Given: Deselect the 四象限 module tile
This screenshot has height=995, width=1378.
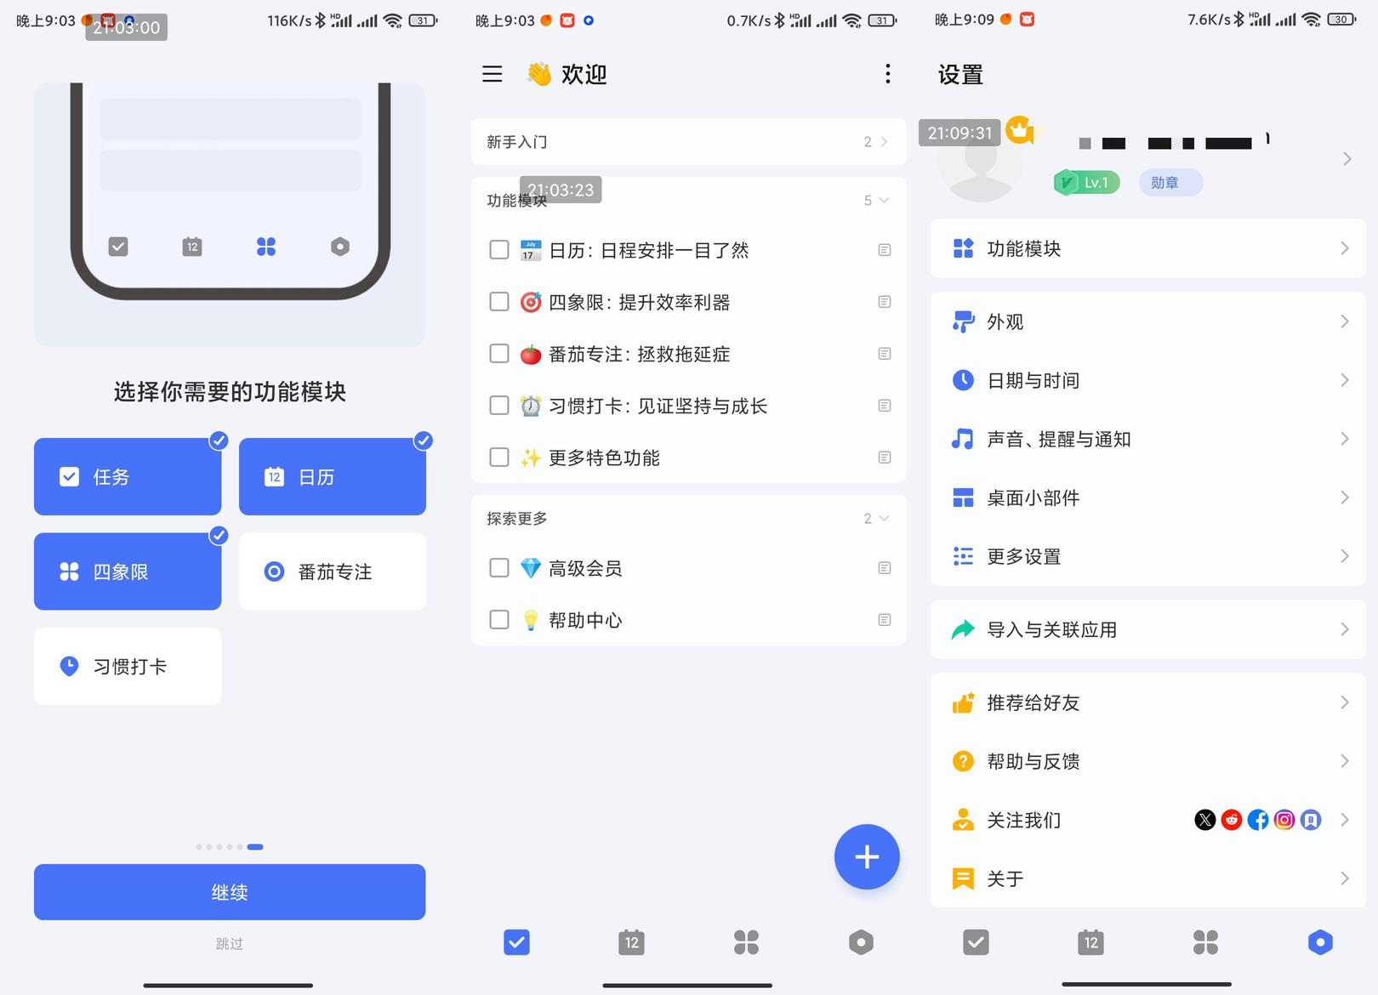Looking at the screenshot, I should (x=128, y=571).
